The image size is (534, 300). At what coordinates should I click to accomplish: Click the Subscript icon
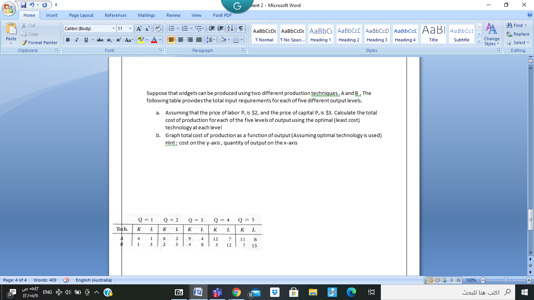click(110, 40)
